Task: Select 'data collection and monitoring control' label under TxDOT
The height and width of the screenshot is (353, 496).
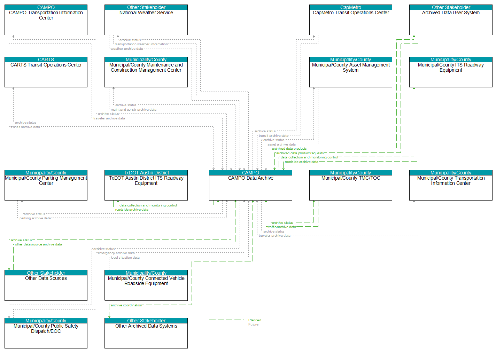Action: 148,205
